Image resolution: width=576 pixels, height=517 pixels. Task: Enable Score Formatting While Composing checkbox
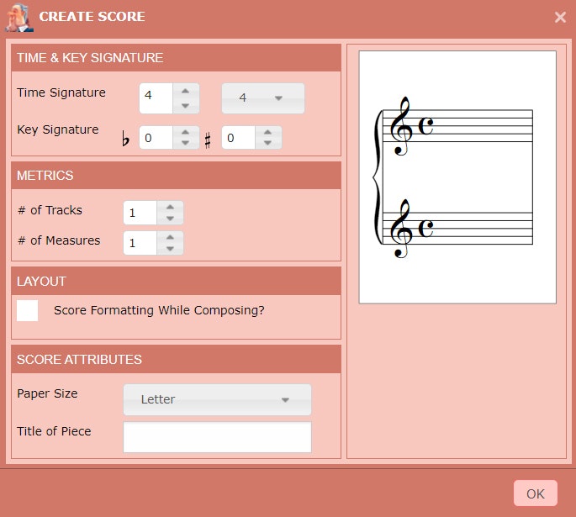click(28, 311)
